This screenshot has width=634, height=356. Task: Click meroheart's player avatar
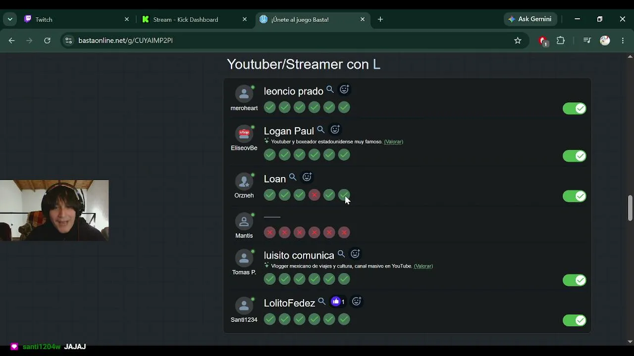point(244,94)
